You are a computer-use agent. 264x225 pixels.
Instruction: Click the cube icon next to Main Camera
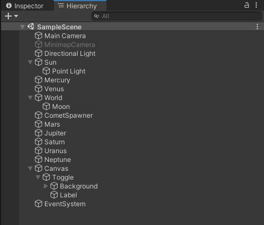click(38, 36)
